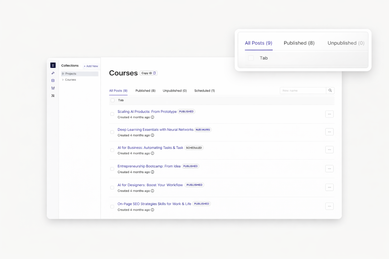This screenshot has width=389, height=259.
Task: Toggle the select-all checkbox beside Tab header
Action: pos(113,100)
